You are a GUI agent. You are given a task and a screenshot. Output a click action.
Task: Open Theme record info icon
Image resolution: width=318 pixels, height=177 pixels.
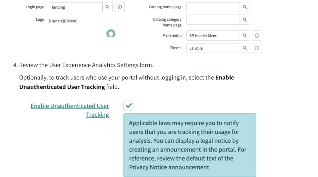[x=257, y=48]
